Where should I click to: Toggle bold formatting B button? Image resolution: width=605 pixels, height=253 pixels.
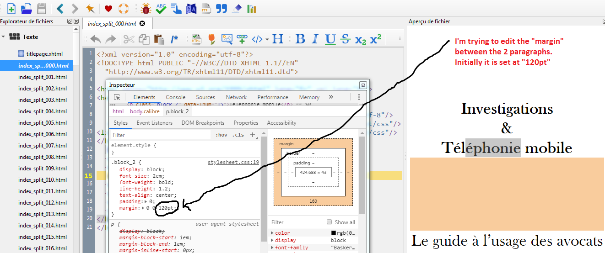(300, 39)
